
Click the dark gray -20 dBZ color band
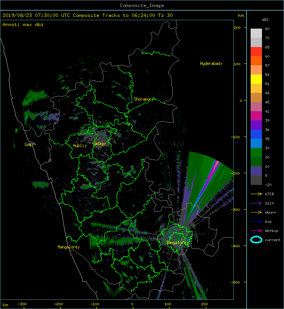point(256,180)
